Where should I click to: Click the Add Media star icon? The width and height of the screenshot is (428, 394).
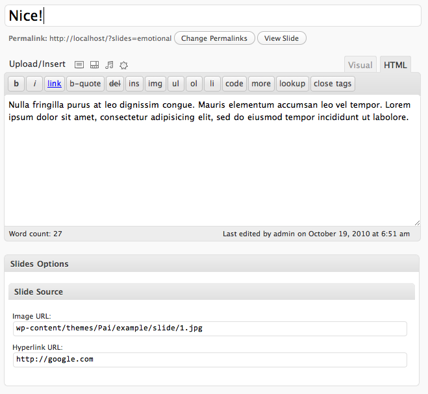click(x=123, y=65)
